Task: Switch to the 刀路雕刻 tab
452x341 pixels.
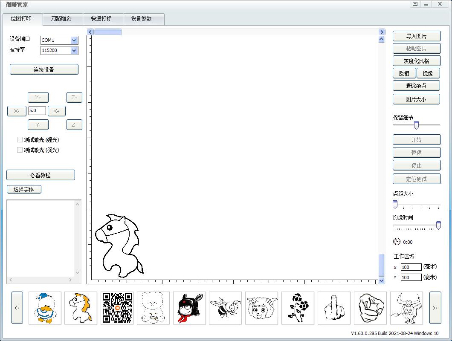Action: coord(61,19)
